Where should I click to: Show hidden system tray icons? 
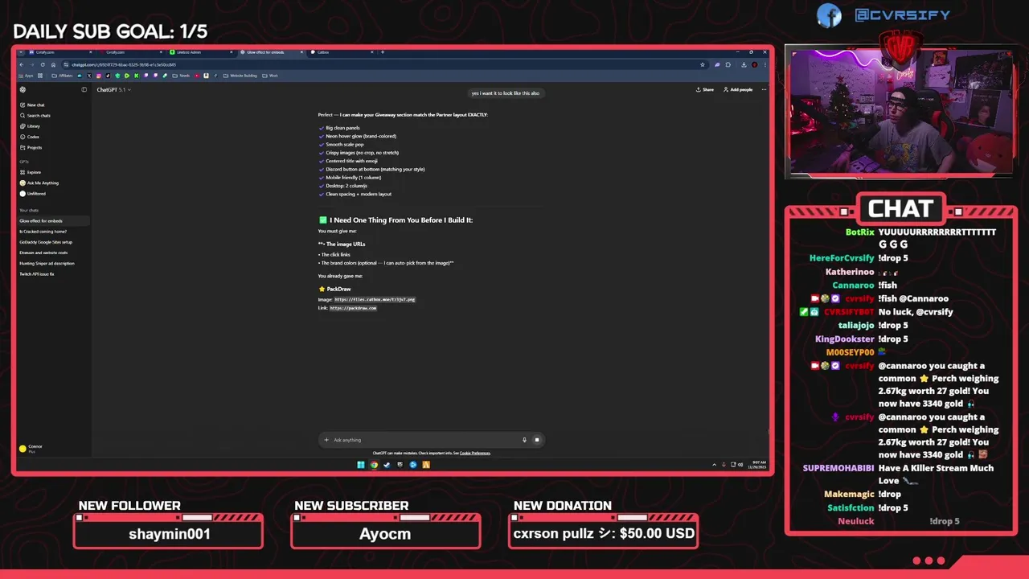point(715,465)
